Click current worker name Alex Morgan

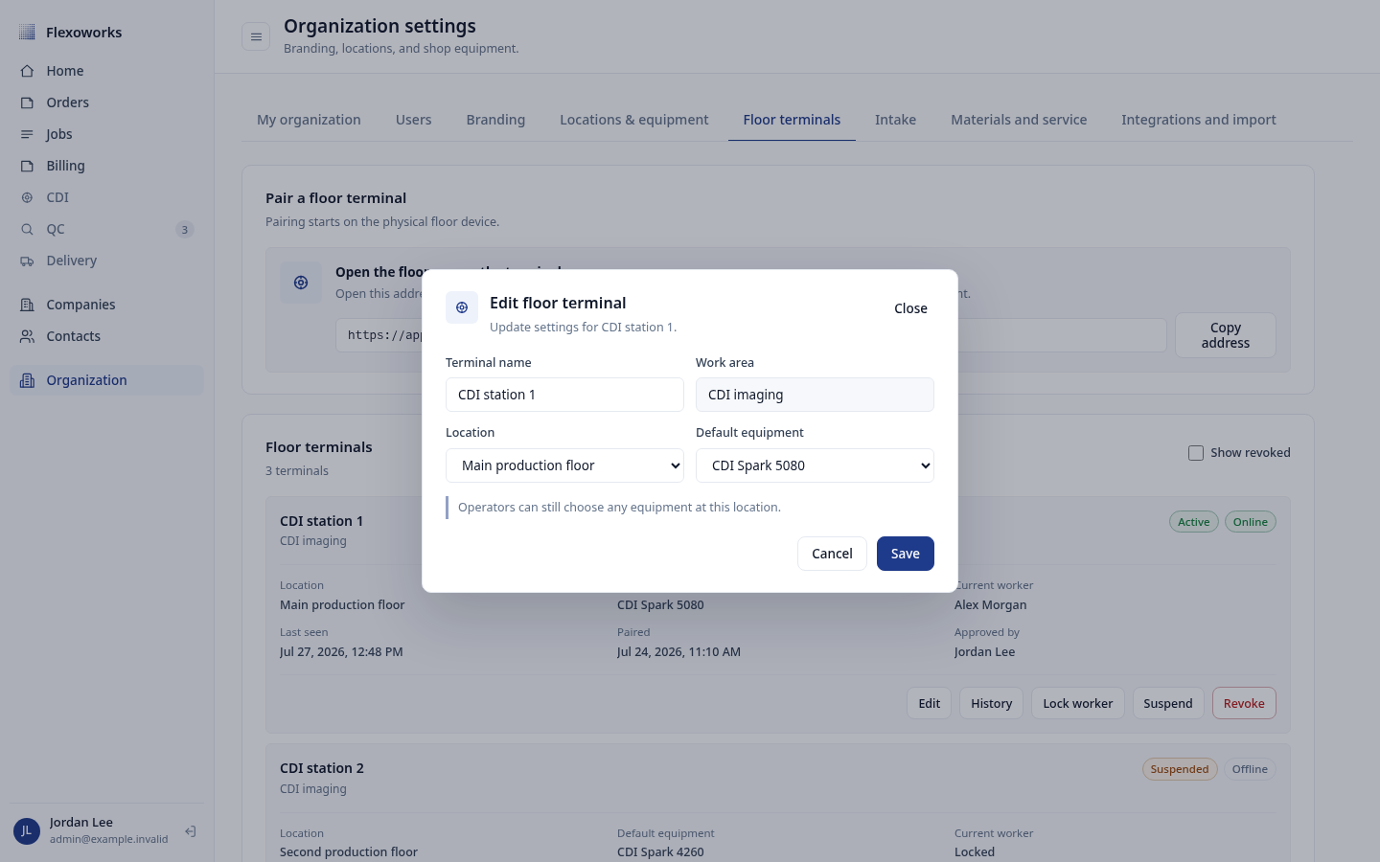991,605
